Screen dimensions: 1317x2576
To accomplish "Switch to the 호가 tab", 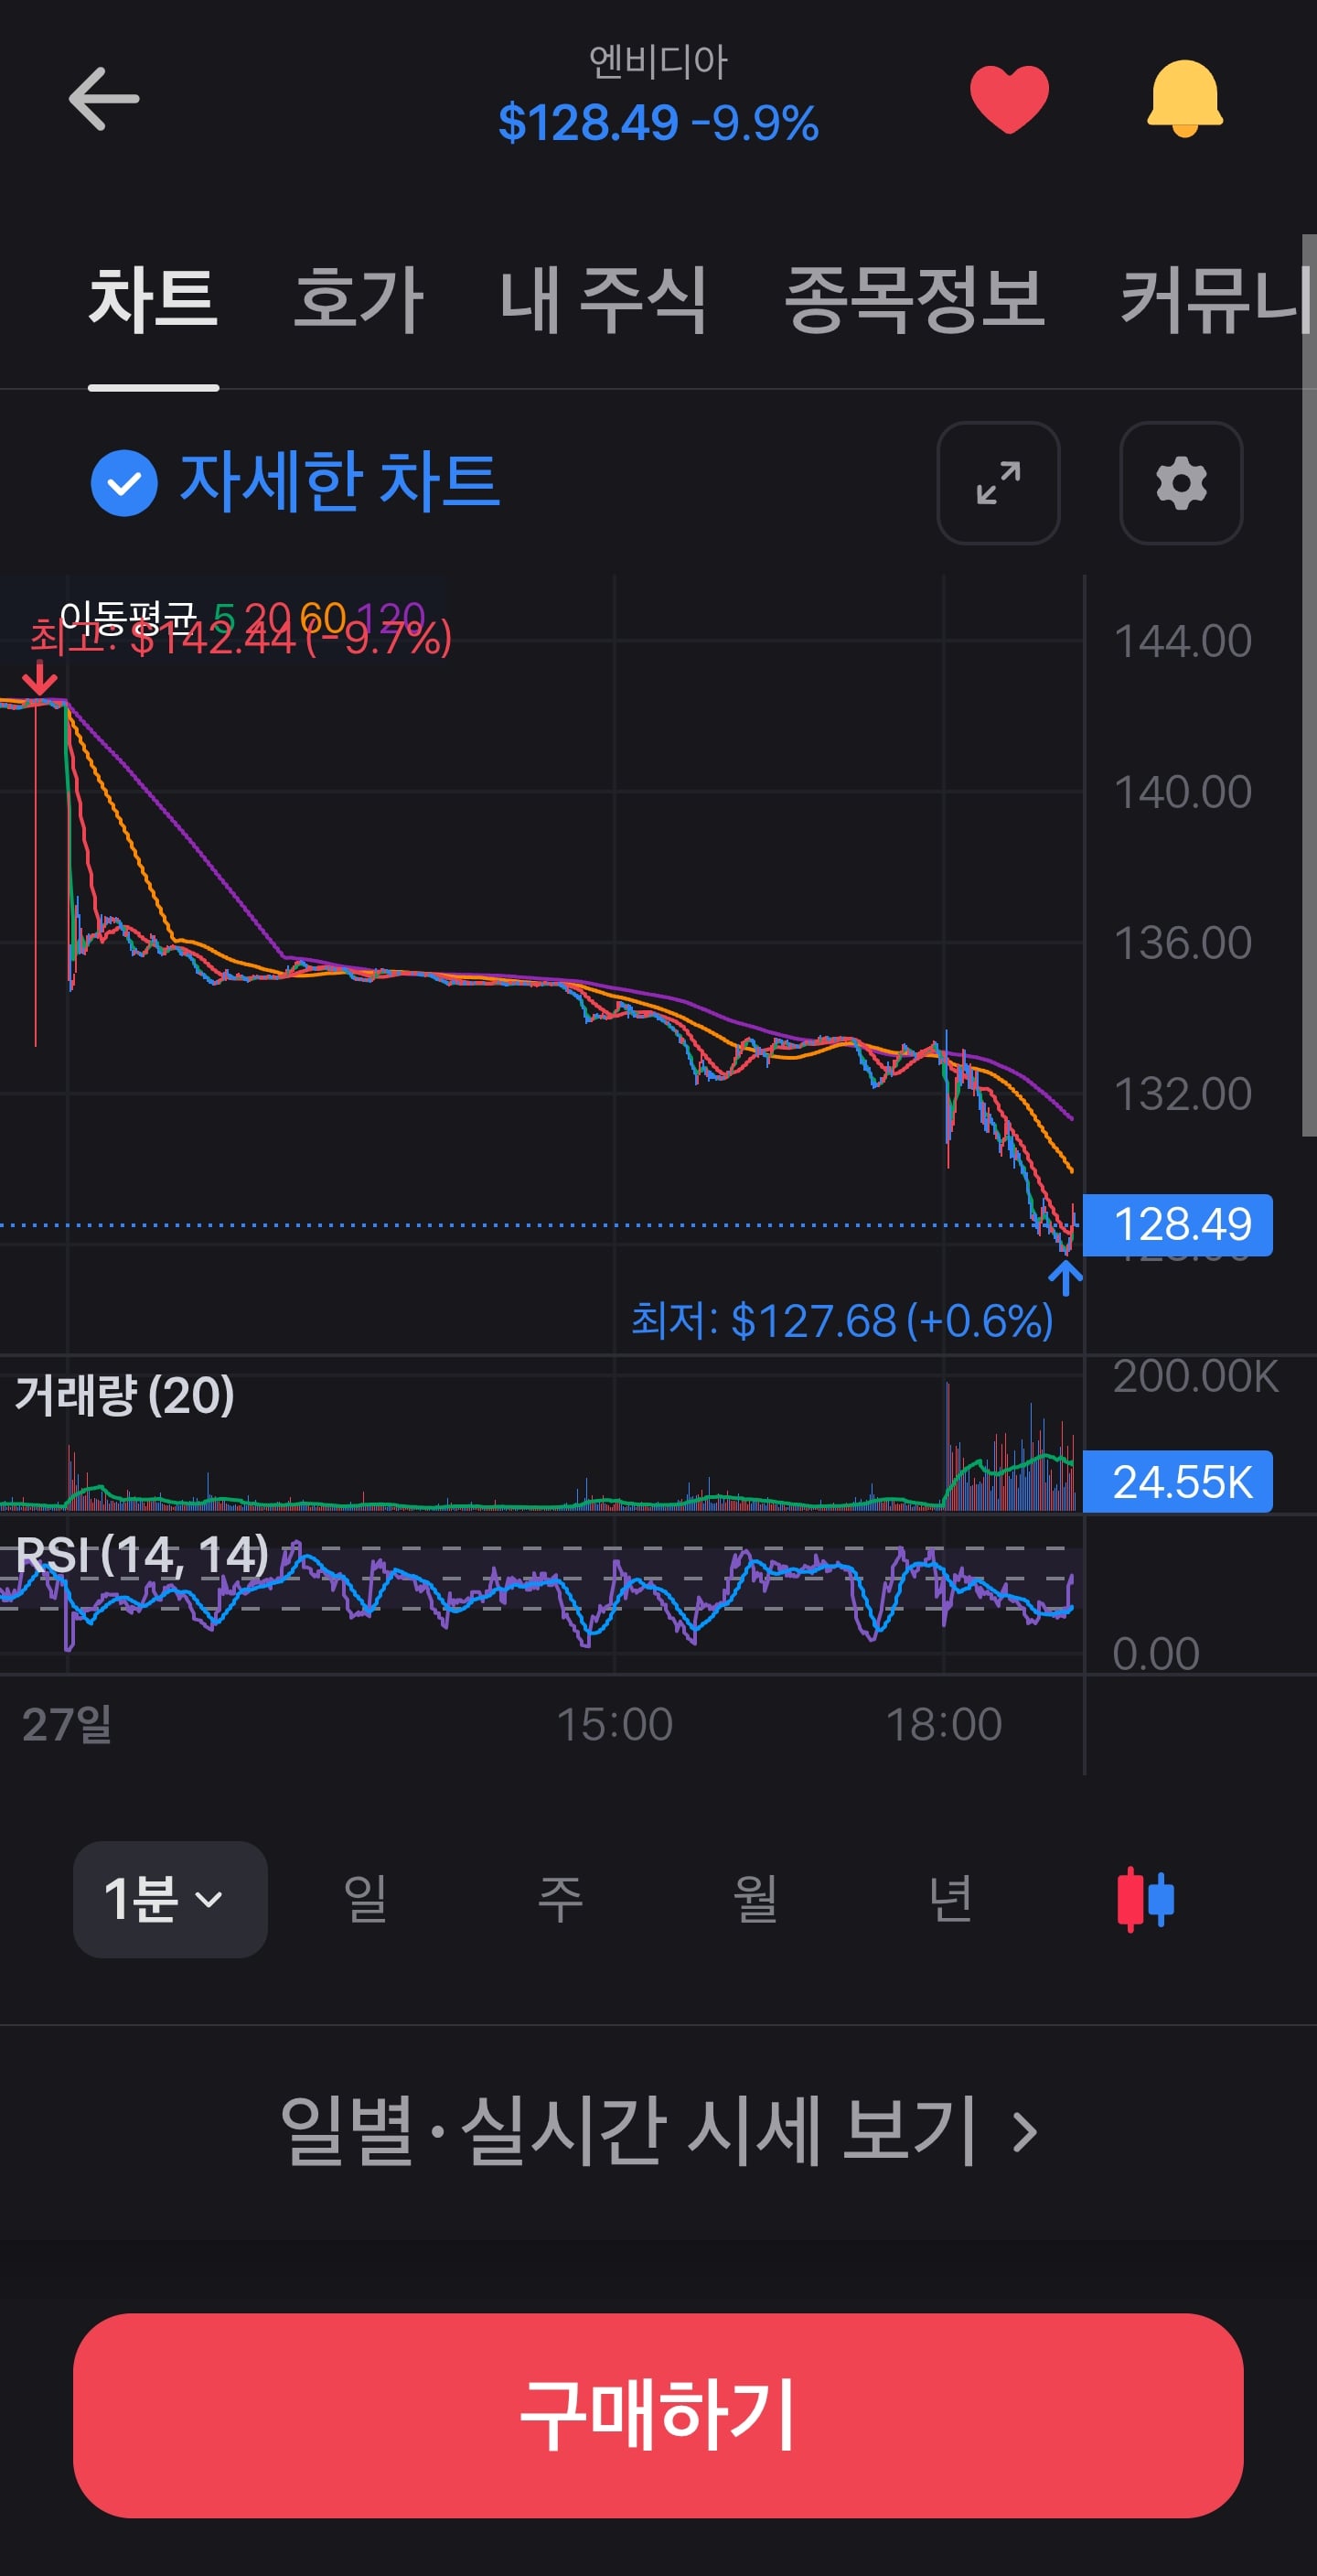I will [359, 299].
